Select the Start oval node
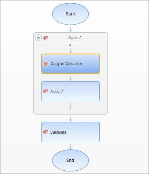 70,14
